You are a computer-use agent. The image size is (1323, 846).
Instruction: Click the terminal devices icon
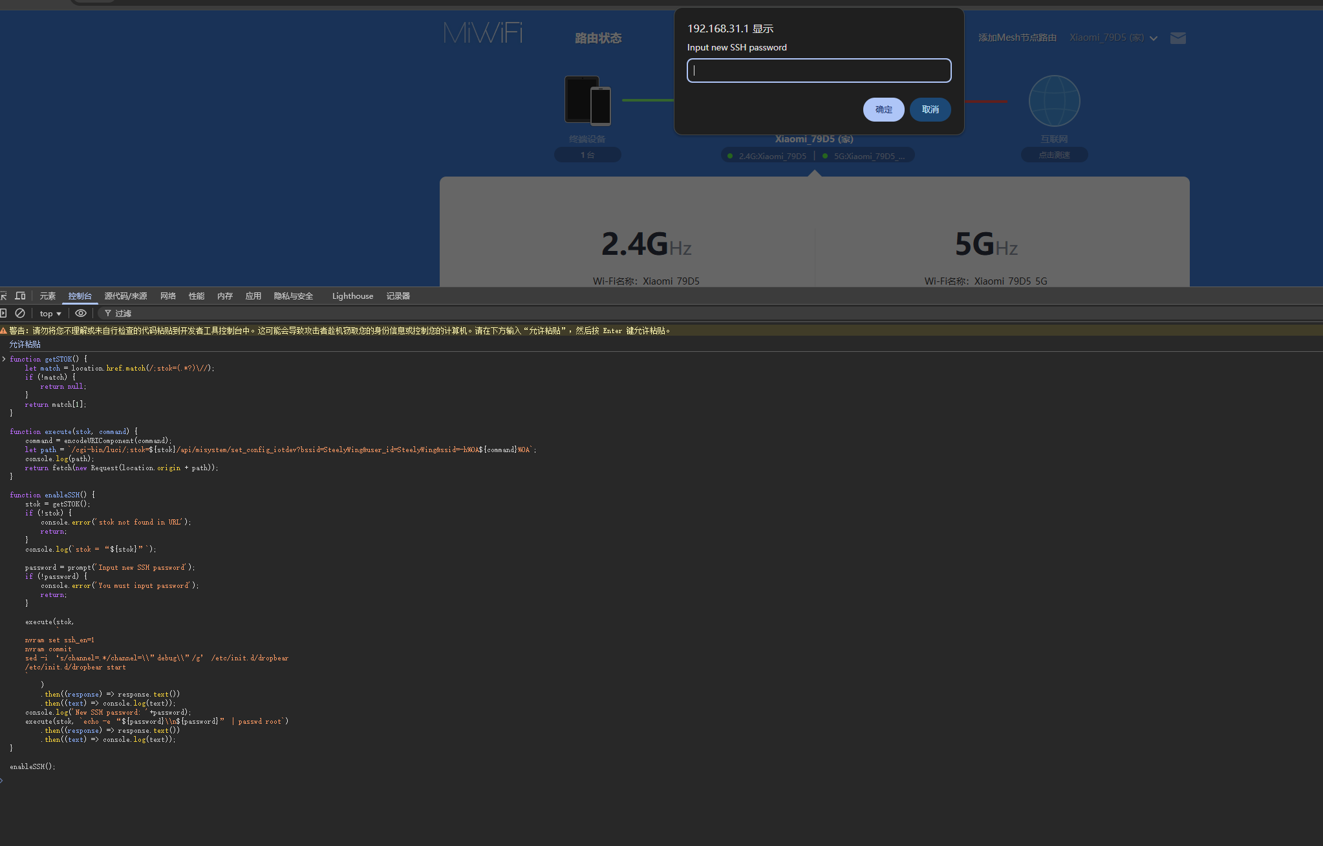coord(587,101)
